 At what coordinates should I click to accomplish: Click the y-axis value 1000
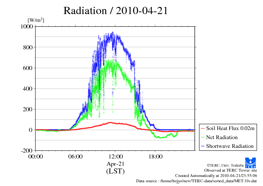pyautogui.click(x=27, y=27)
